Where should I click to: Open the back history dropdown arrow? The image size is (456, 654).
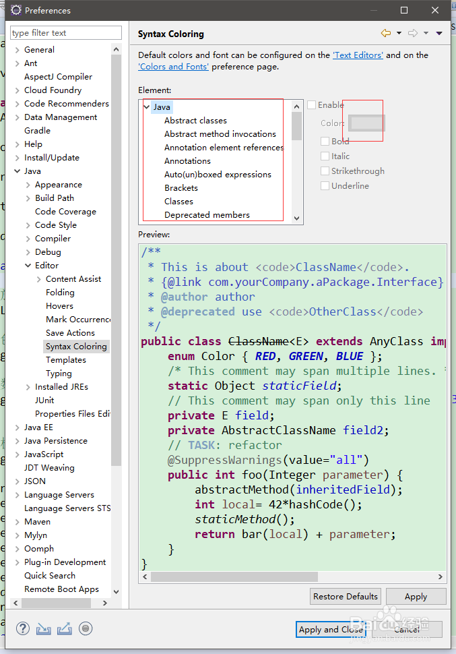tap(399, 33)
